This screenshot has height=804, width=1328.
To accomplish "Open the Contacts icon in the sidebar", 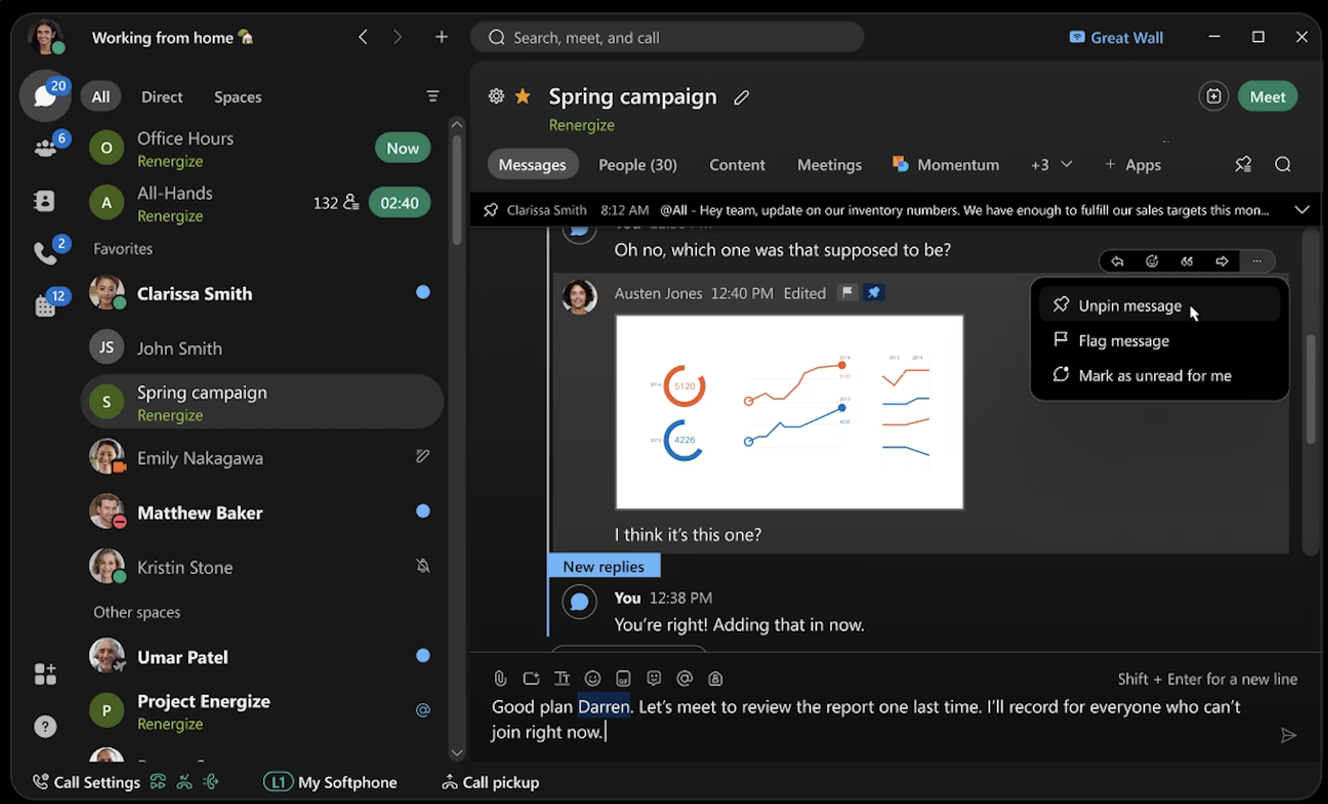I will (44, 201).
